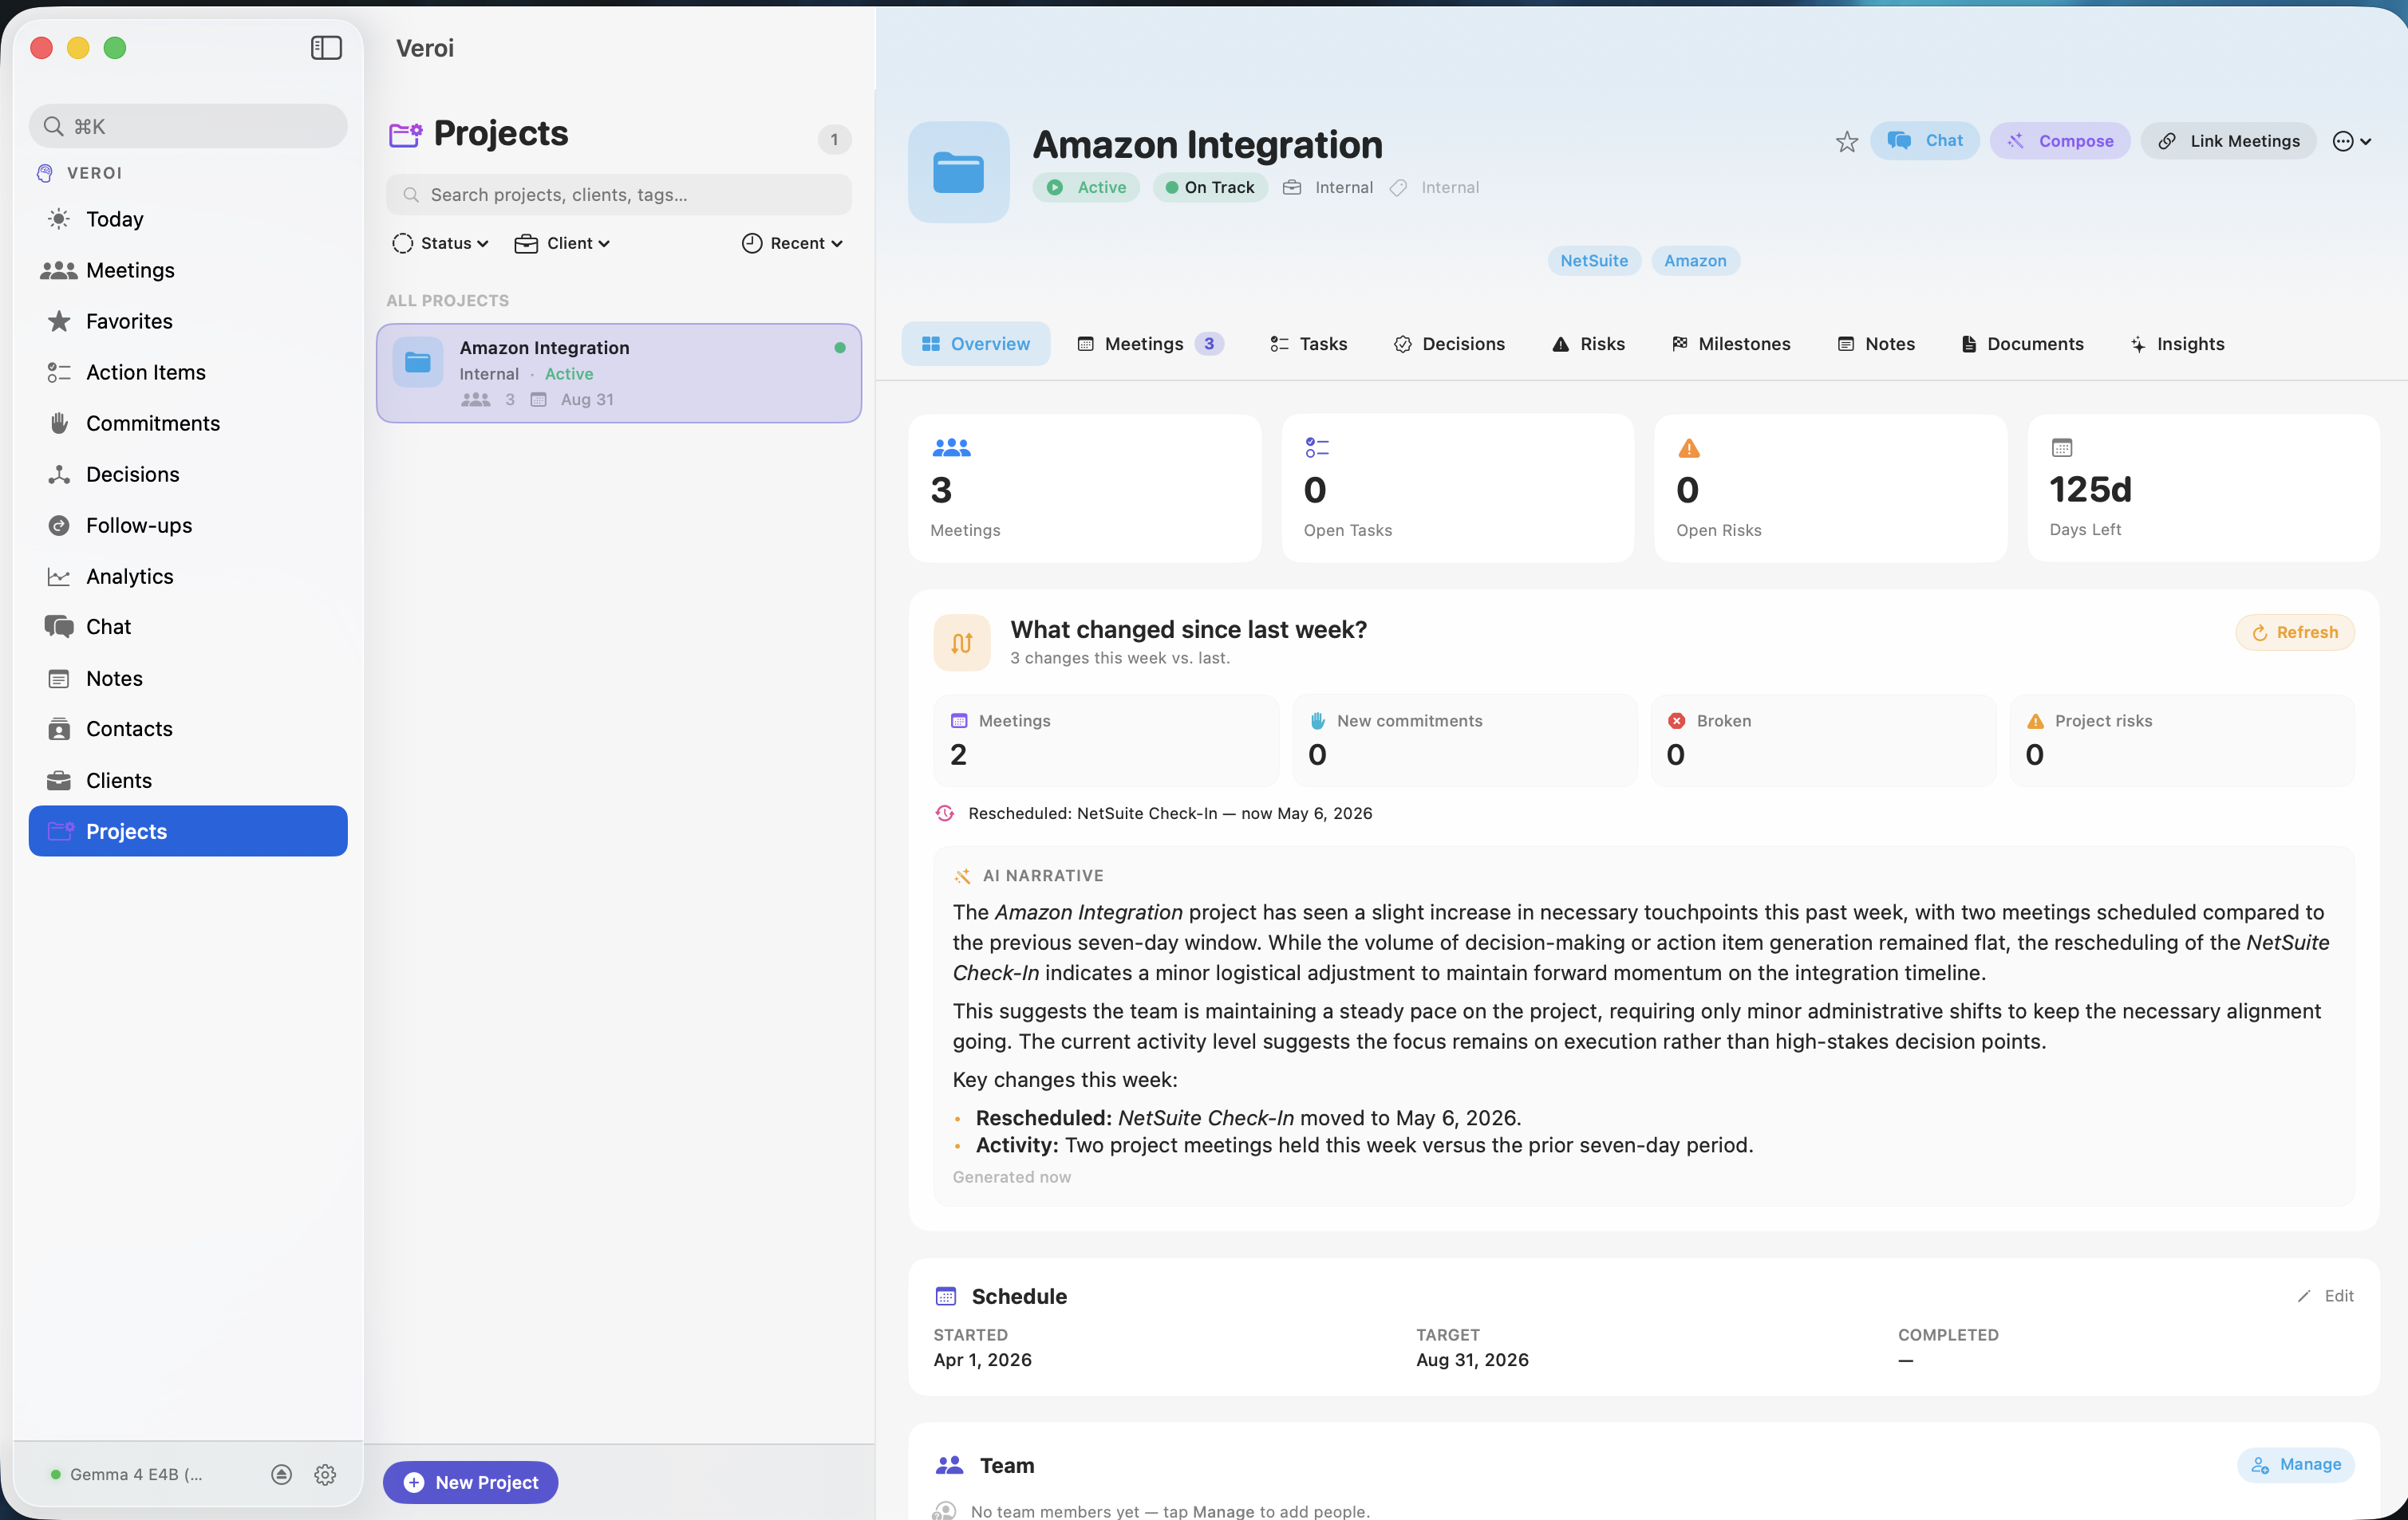Open Follow-ups in the sidebar

(x=188, y=525)
